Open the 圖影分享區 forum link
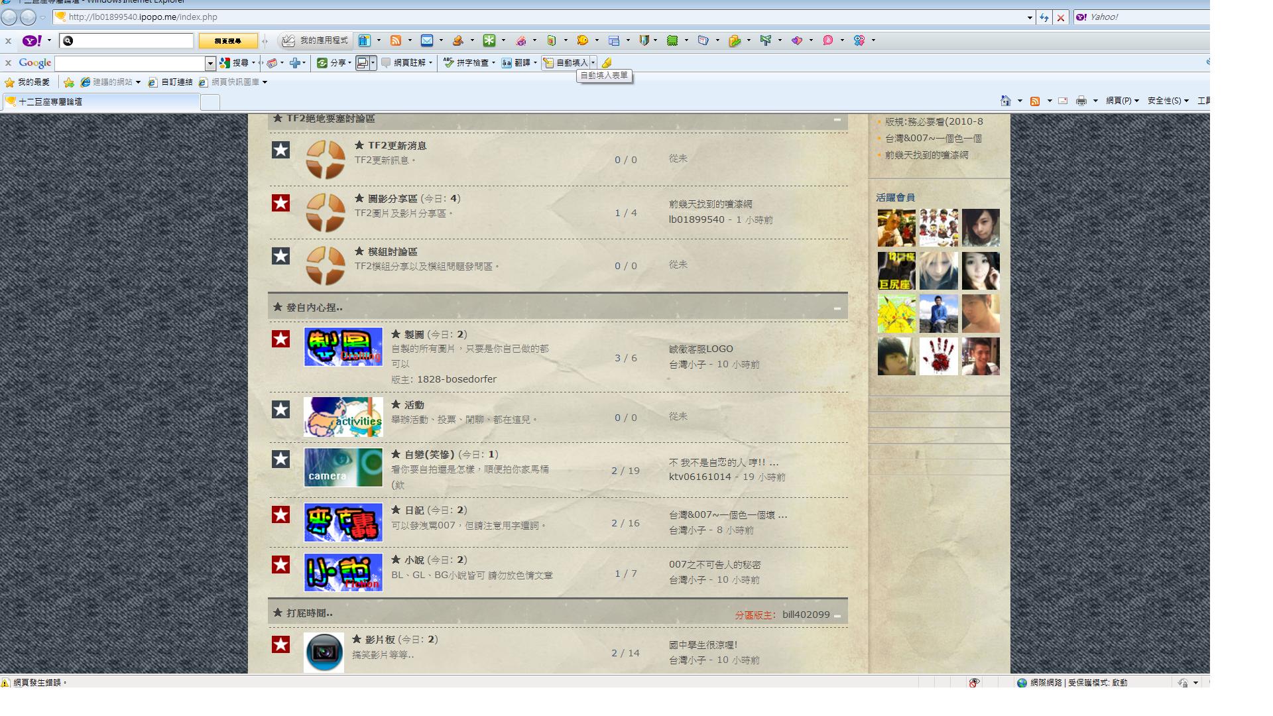 [393, 198]
